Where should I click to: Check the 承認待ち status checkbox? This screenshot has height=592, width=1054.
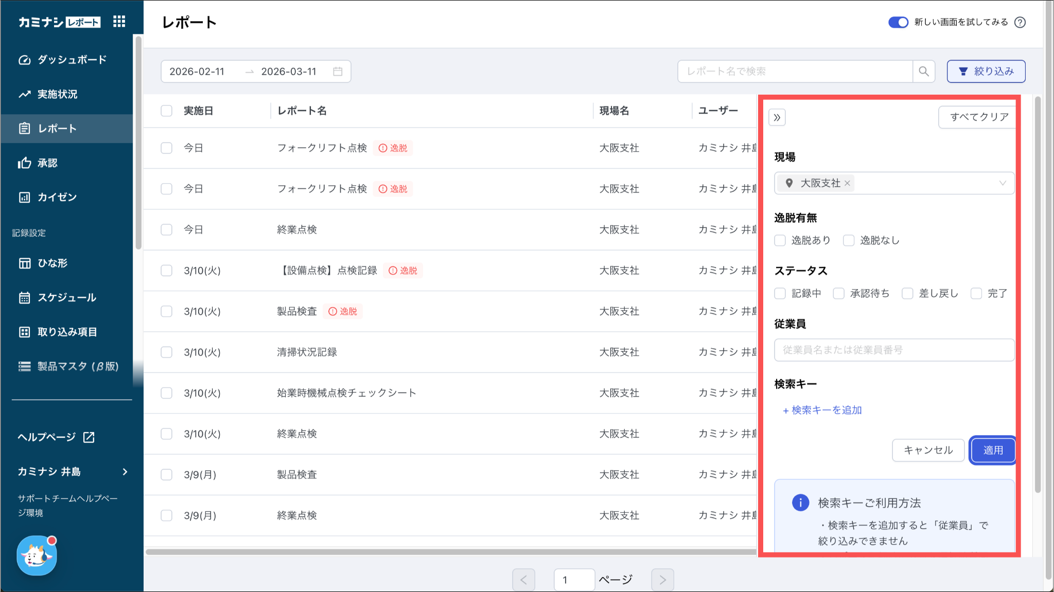pos(839,293)
